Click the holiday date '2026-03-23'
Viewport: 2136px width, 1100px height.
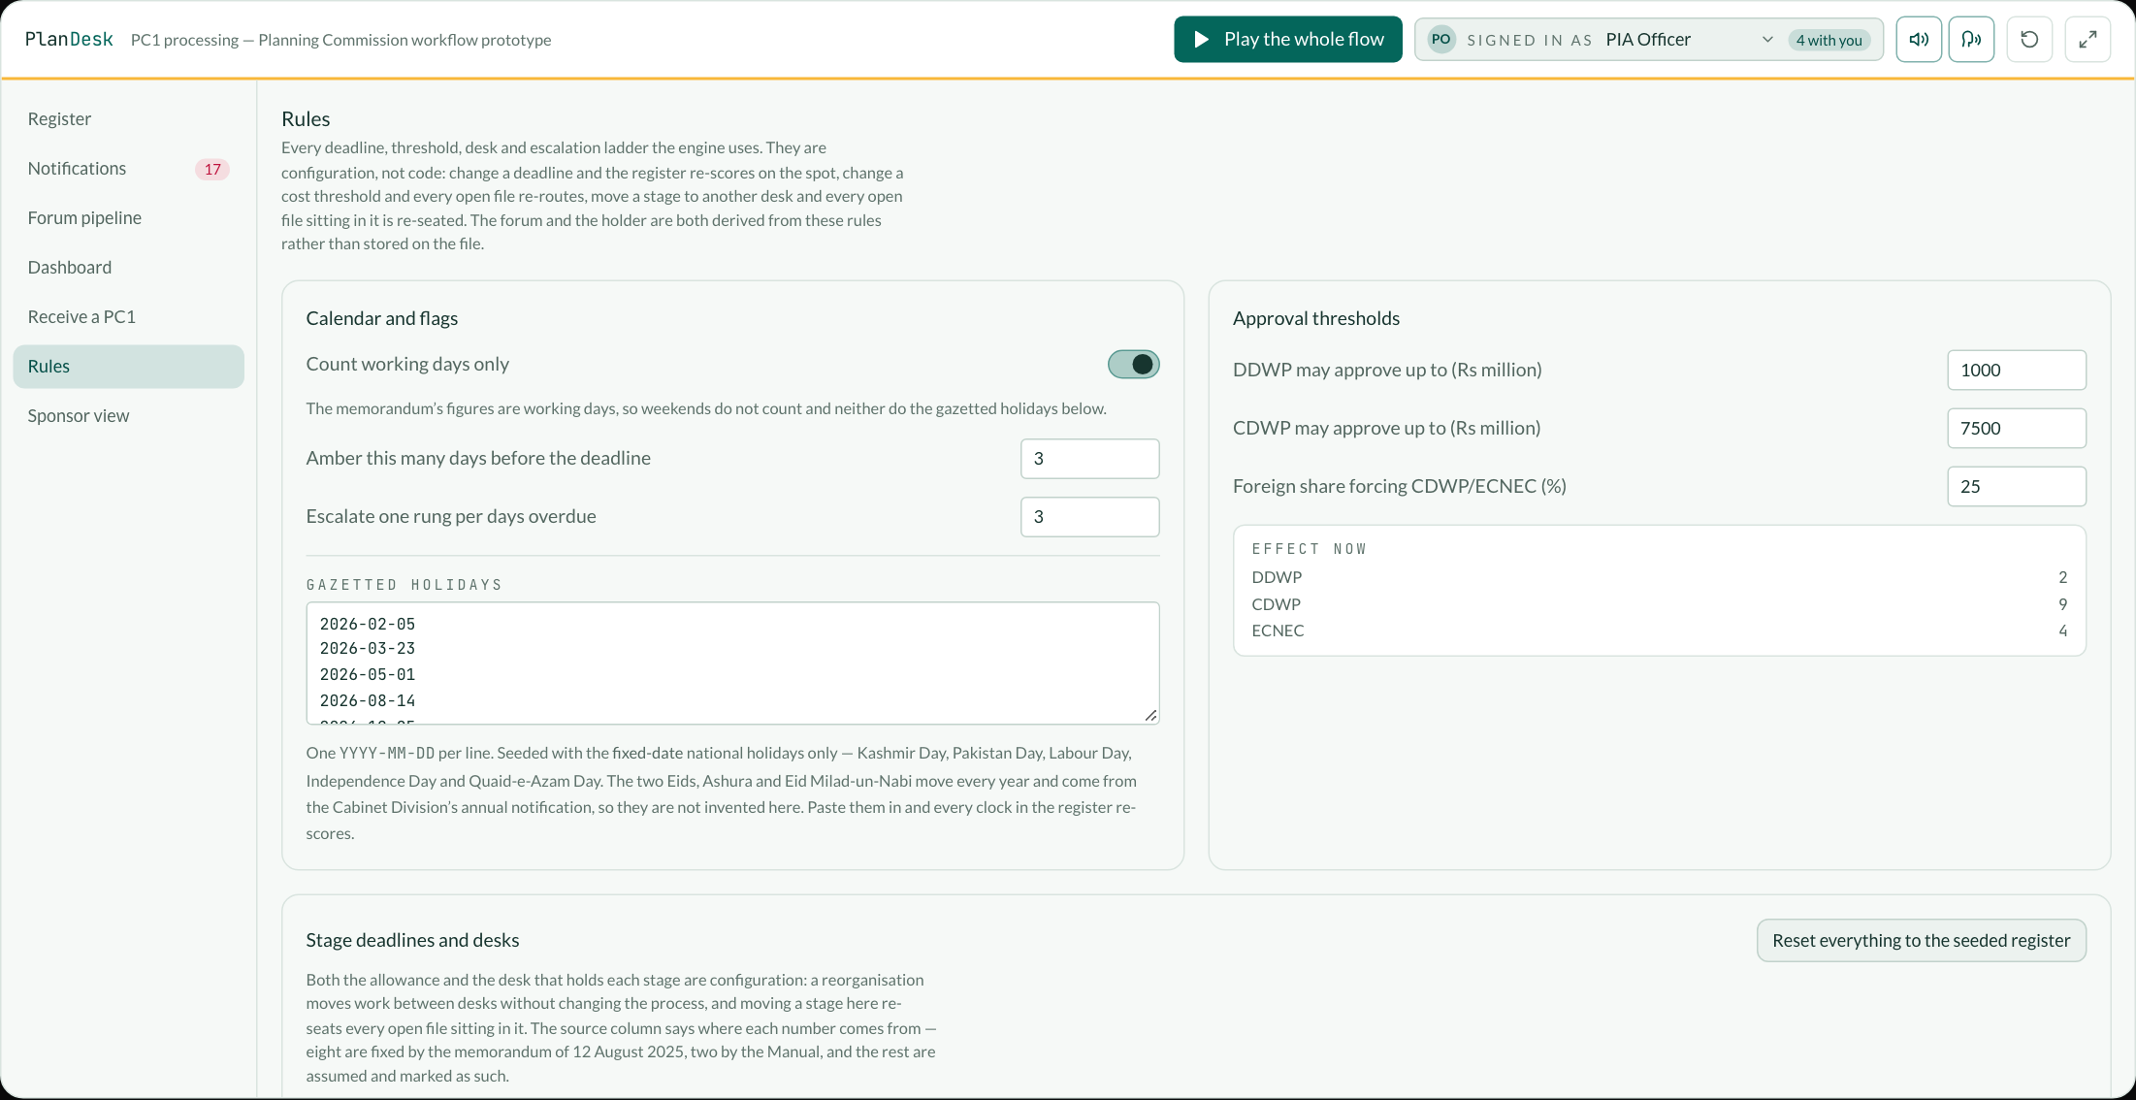tap(368, 649)
